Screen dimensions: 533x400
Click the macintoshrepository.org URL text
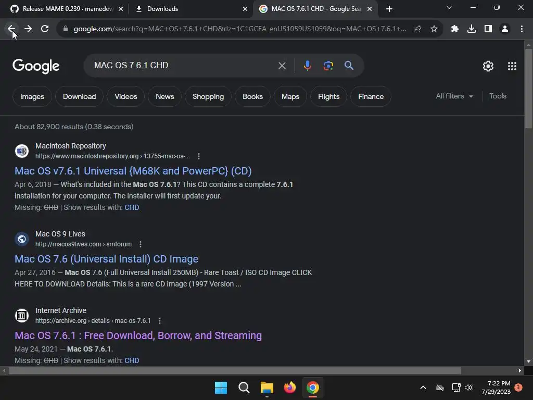(x=112, y=156)
